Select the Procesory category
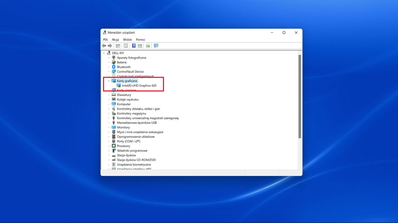Viewport: 398px width, 223px height. click(124, 146)
